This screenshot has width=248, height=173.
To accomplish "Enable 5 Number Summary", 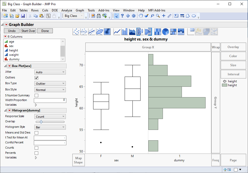I will (36, 95).
